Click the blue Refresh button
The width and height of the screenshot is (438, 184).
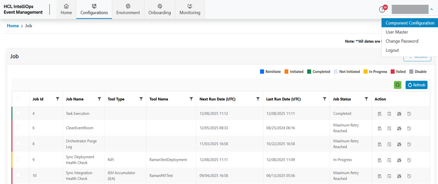point(416,85)
